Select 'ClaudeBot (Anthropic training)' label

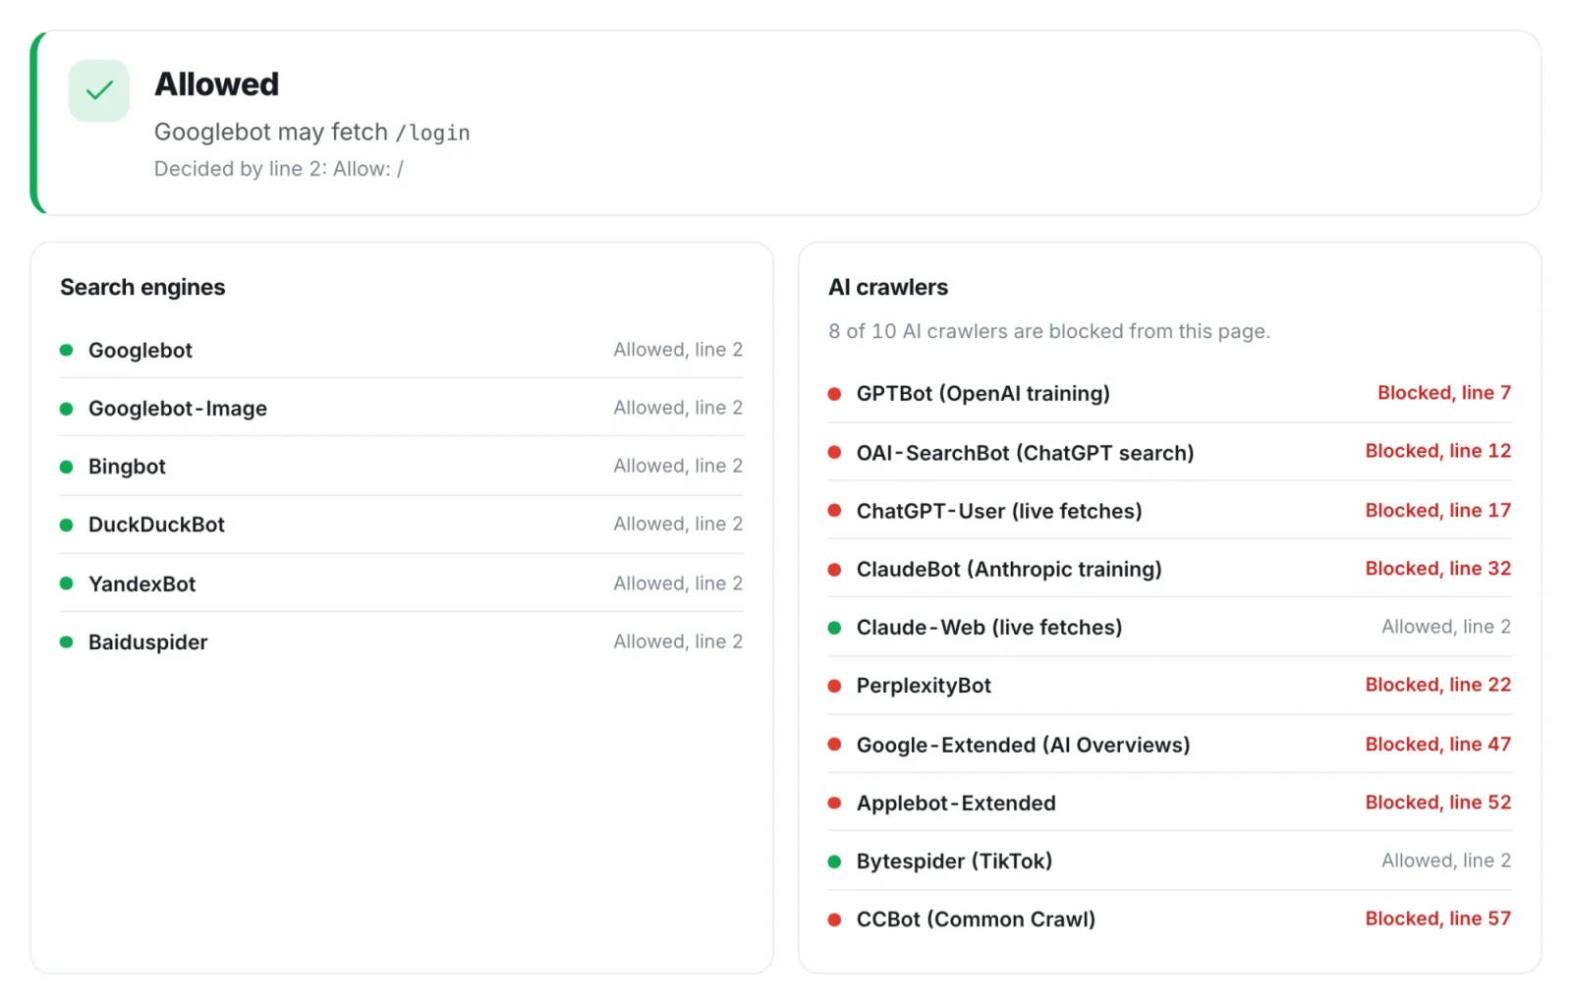pyautogui.click(x=1009, y=570)
